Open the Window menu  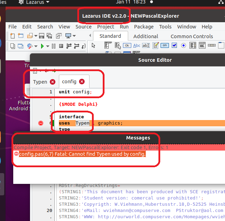pos(187,27)
